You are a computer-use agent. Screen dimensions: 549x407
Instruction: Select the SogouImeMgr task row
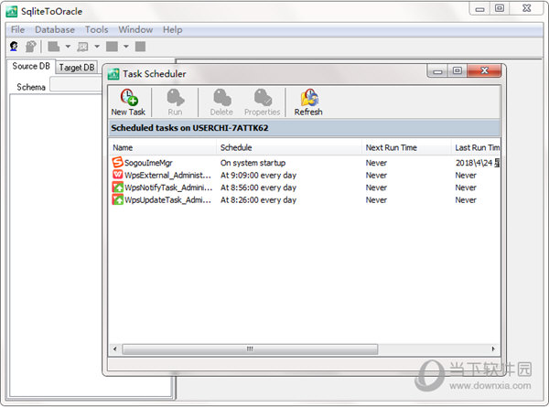[305, 163]
